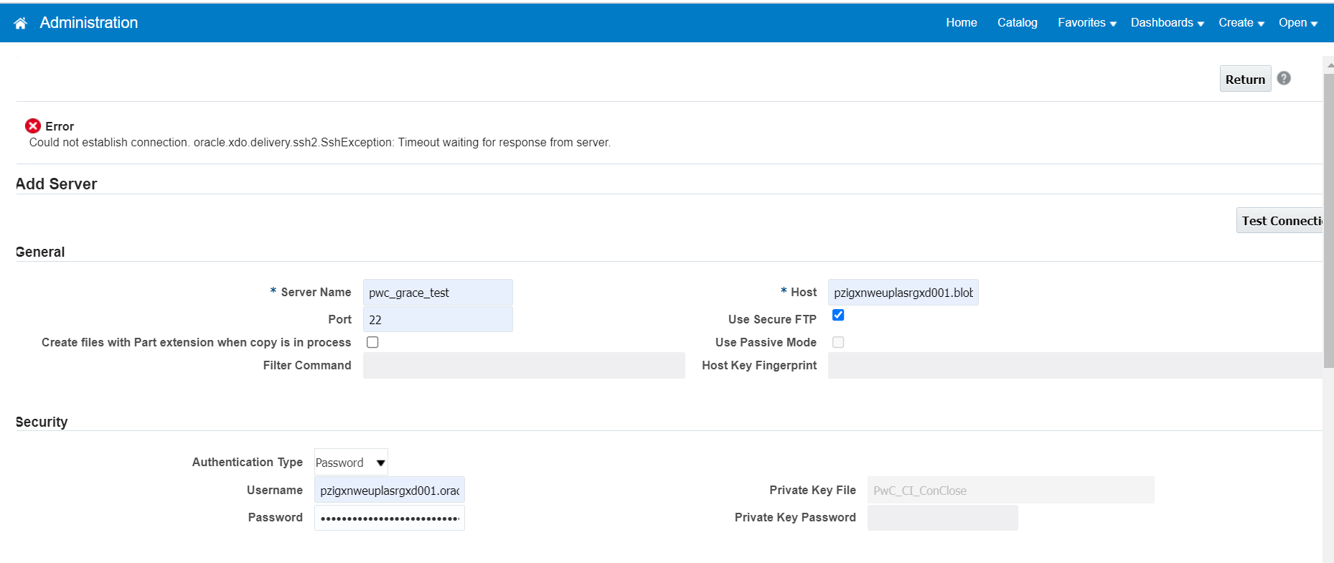
Task: Focus the Server Name input field
Action: [x=438, y=293]
